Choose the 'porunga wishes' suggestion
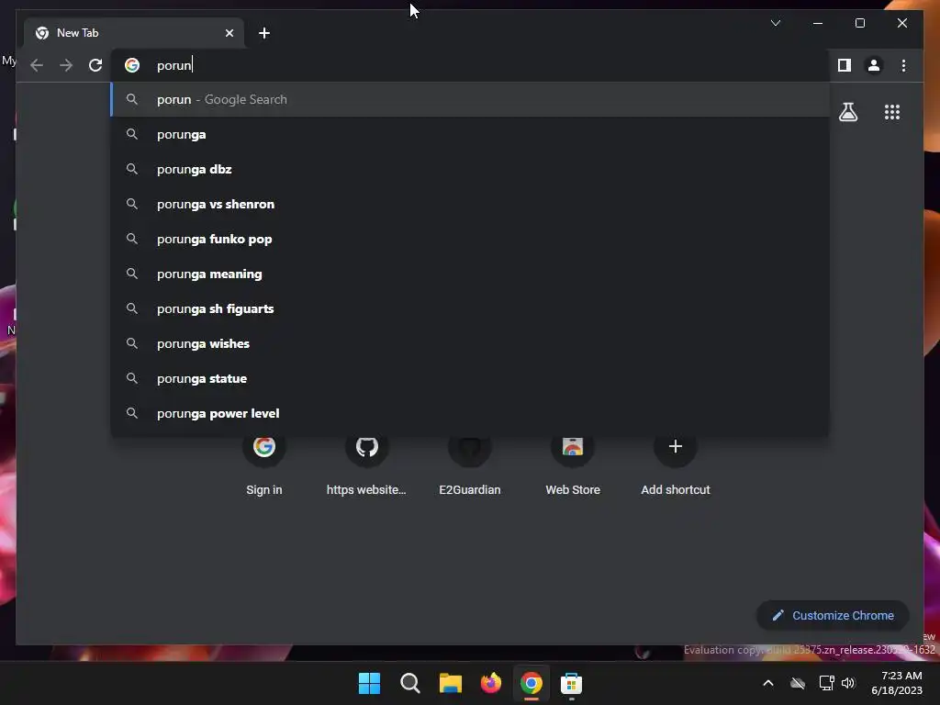Viewport: 940px width, 705px height. point(470,343)
